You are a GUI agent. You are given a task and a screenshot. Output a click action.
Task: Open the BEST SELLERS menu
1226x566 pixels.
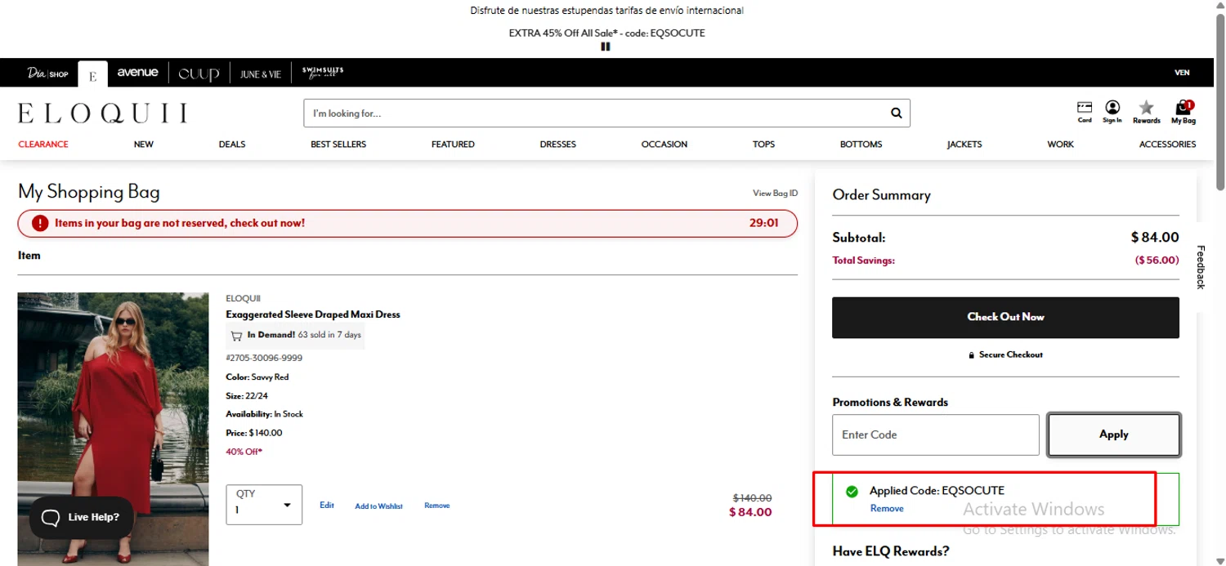pyautogui.click(x=338, y=145)
